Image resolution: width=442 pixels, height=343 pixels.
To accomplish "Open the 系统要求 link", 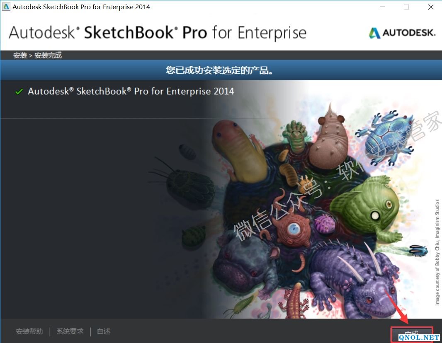I will click(70, 331).
